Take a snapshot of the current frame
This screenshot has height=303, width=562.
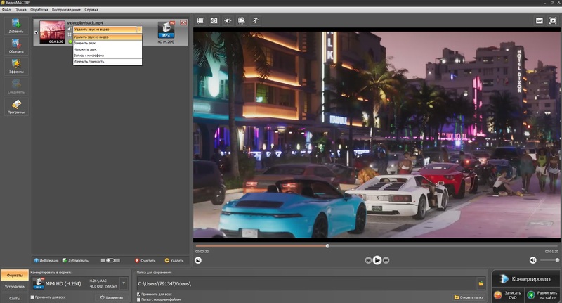[x=198, y=260]
